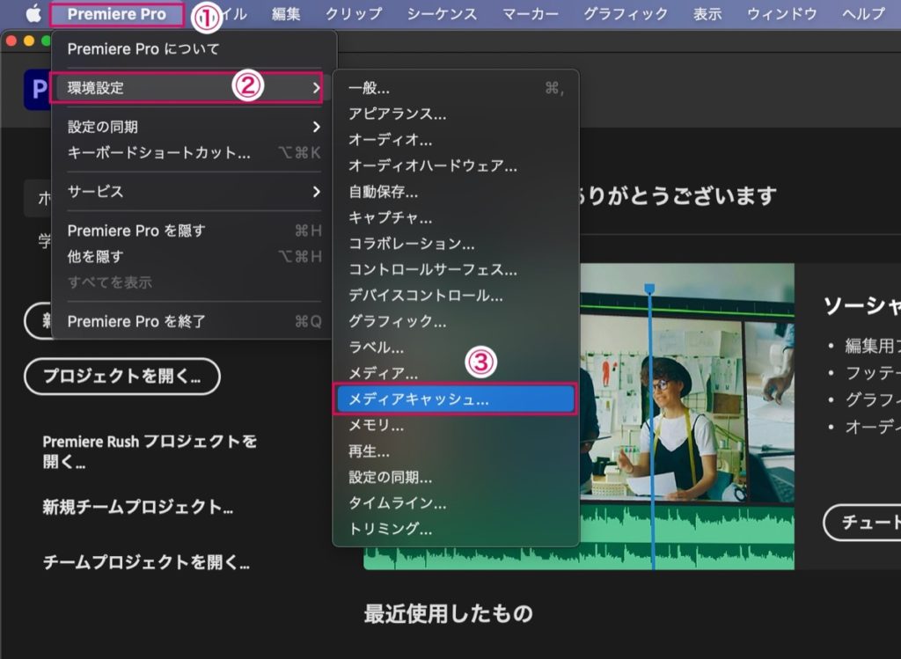The height and width of the screenshot is (659, 901).
Task: Open the 編集 menu
Action: tap(286, 14)
